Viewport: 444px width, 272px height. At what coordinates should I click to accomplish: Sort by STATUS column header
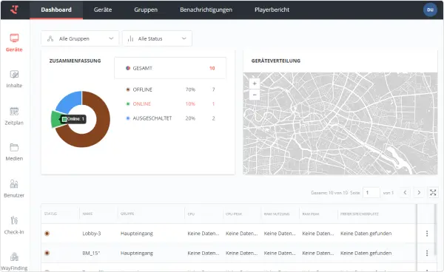(x=50, y=214)
